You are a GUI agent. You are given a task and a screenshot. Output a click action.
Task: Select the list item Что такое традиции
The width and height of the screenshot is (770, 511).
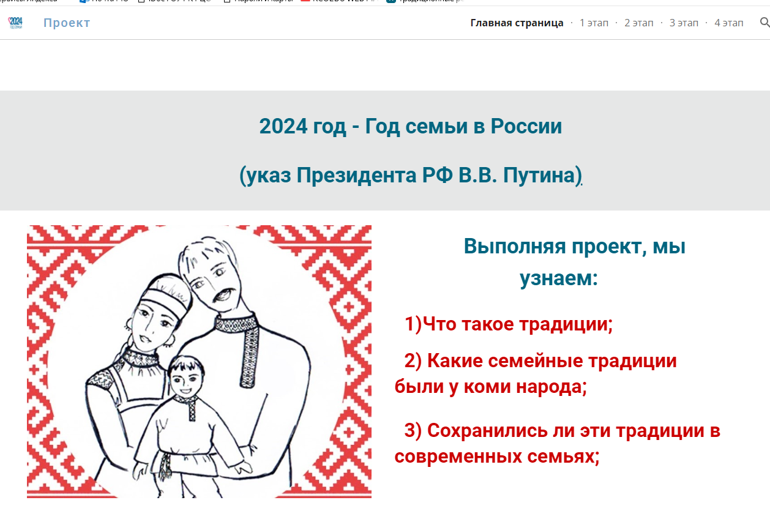point(509,324)
